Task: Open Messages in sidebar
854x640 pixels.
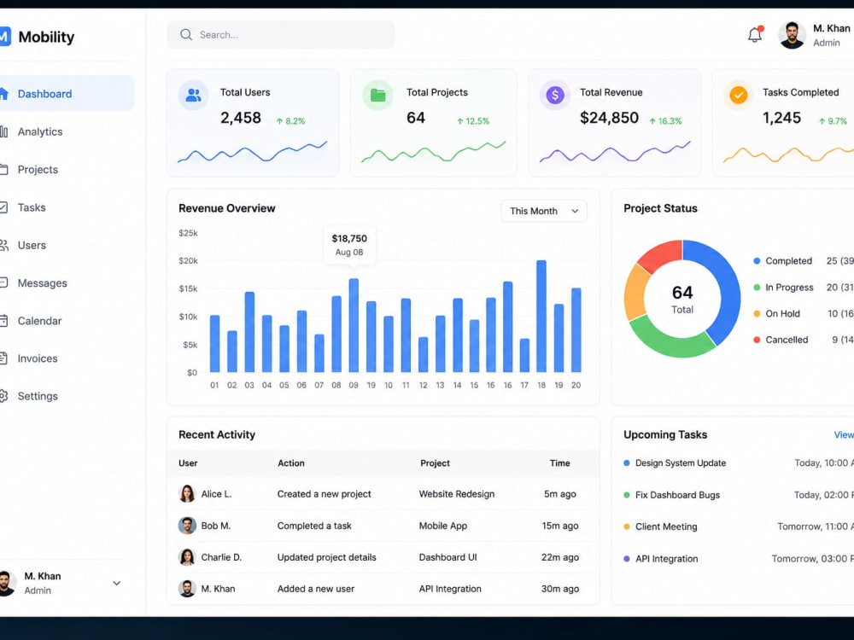Action: (x=42, y=283)
